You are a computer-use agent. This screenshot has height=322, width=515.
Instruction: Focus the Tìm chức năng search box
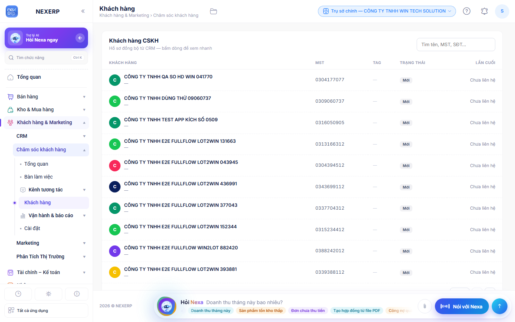coord(46,58)
